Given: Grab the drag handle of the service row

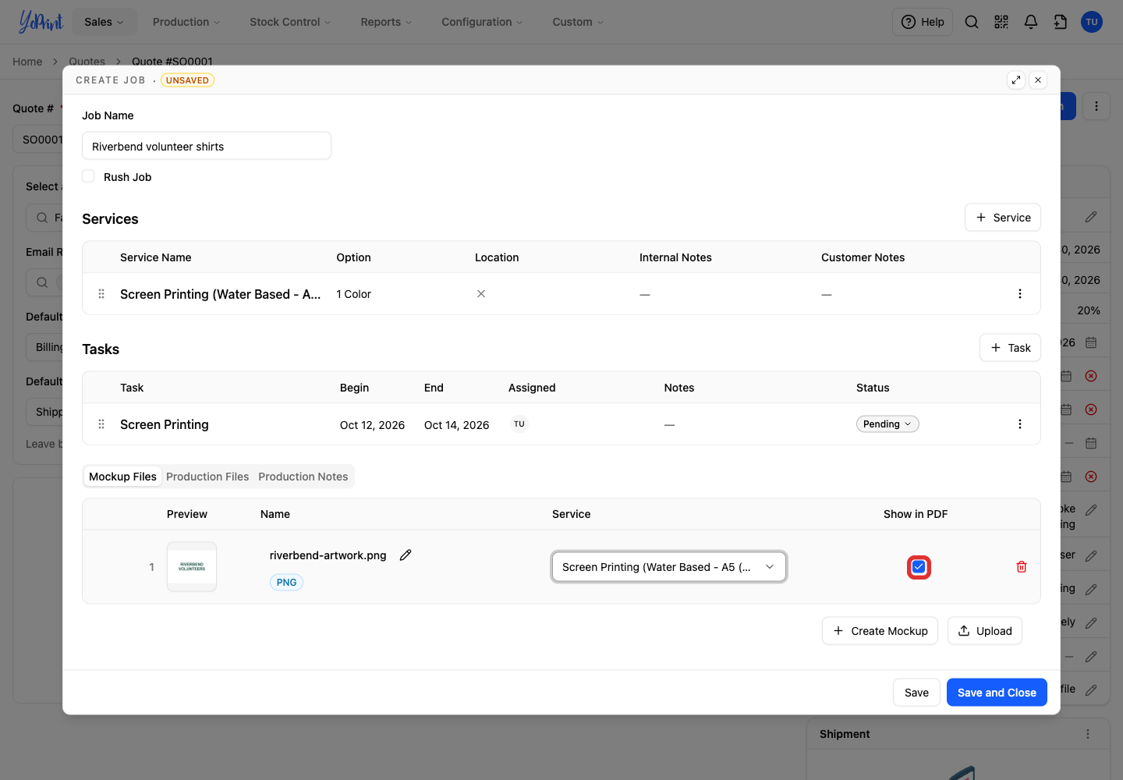Looking at the screenshot, I should coord(101,294).
